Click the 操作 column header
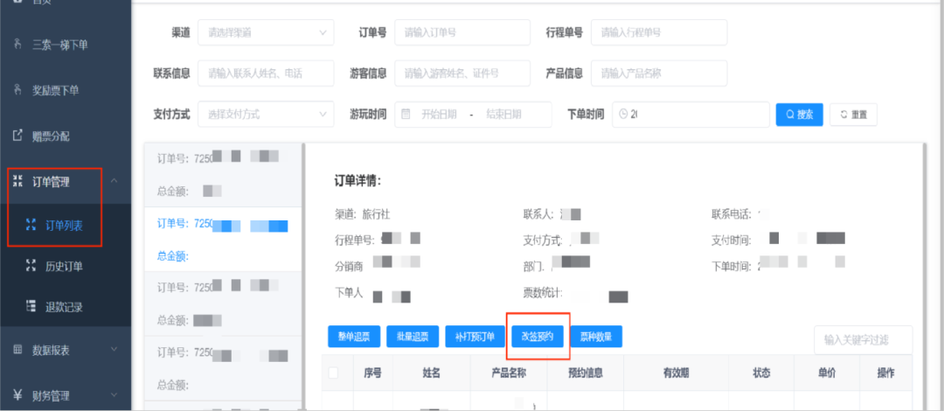The image size is (944, 411). pos(885,373)
